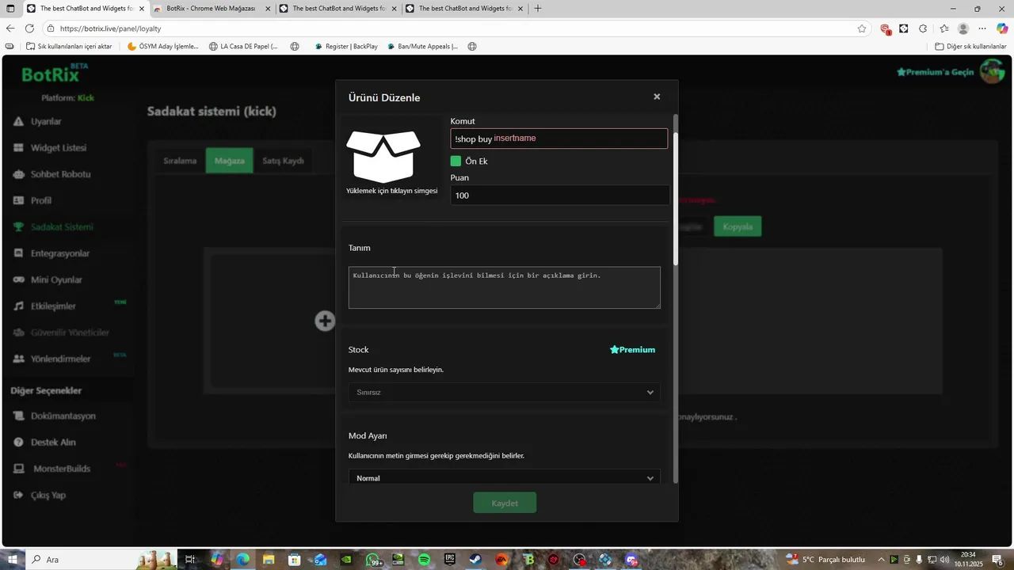Open Dokümantasyon in the sidebar
Screen dimensions: 1014x570
[63, 416]
